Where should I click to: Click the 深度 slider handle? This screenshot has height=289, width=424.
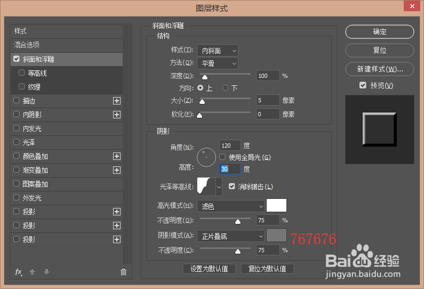[205, 77]
